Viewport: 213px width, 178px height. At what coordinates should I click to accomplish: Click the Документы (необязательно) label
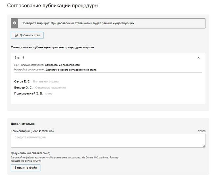[30, 153]
